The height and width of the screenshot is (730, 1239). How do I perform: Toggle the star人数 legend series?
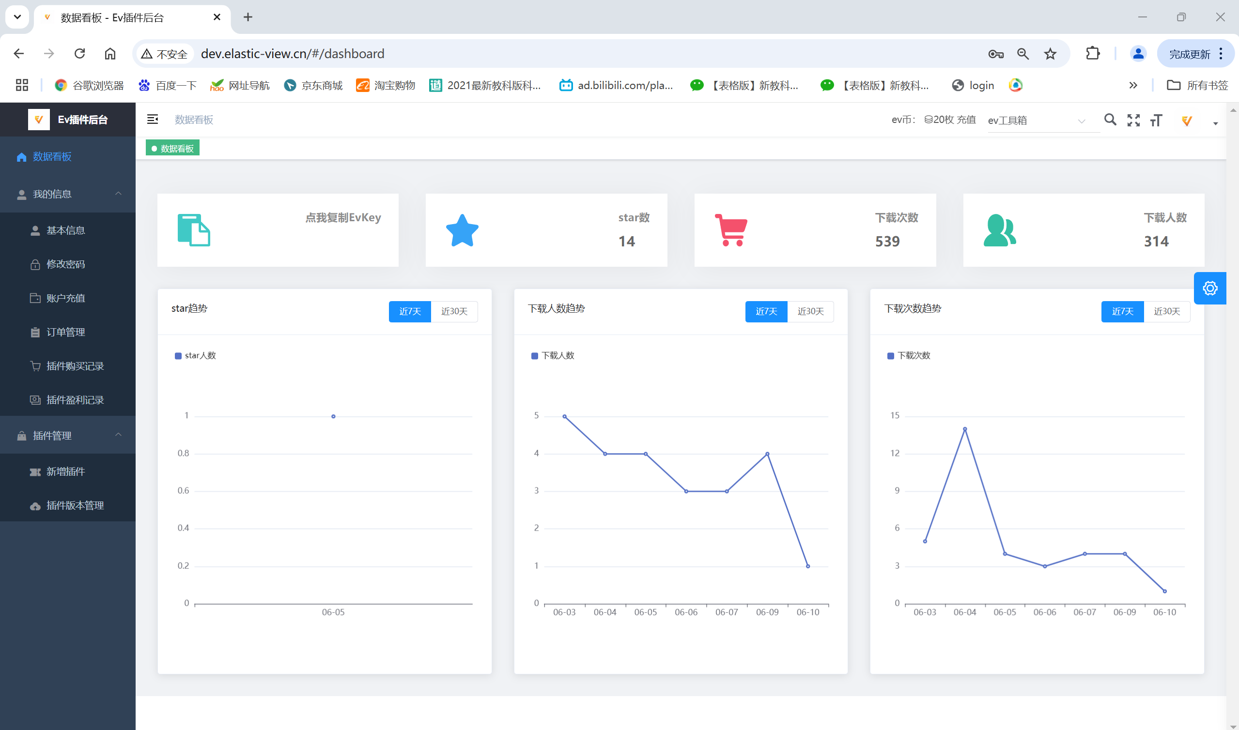pos(195,356)
